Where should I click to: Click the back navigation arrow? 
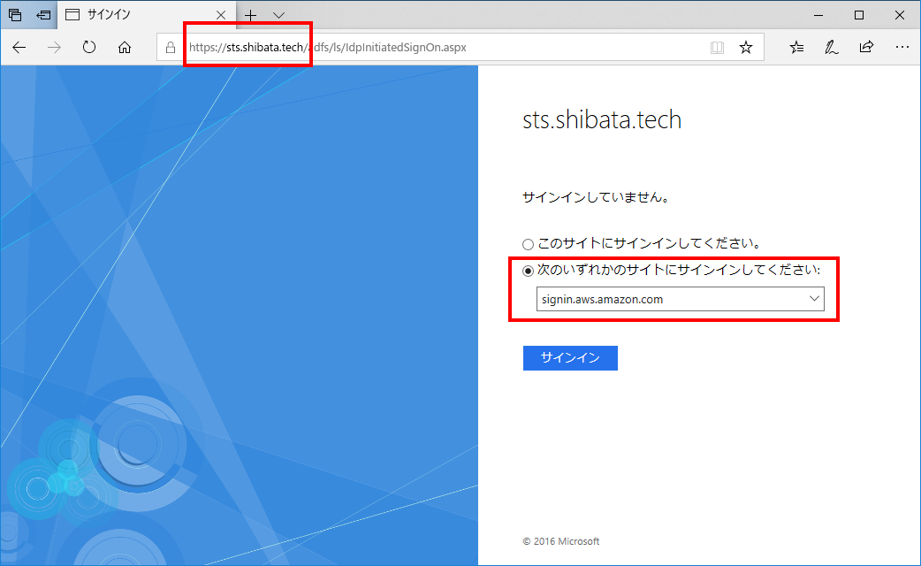pyautogui.click(x=19, y=48)
